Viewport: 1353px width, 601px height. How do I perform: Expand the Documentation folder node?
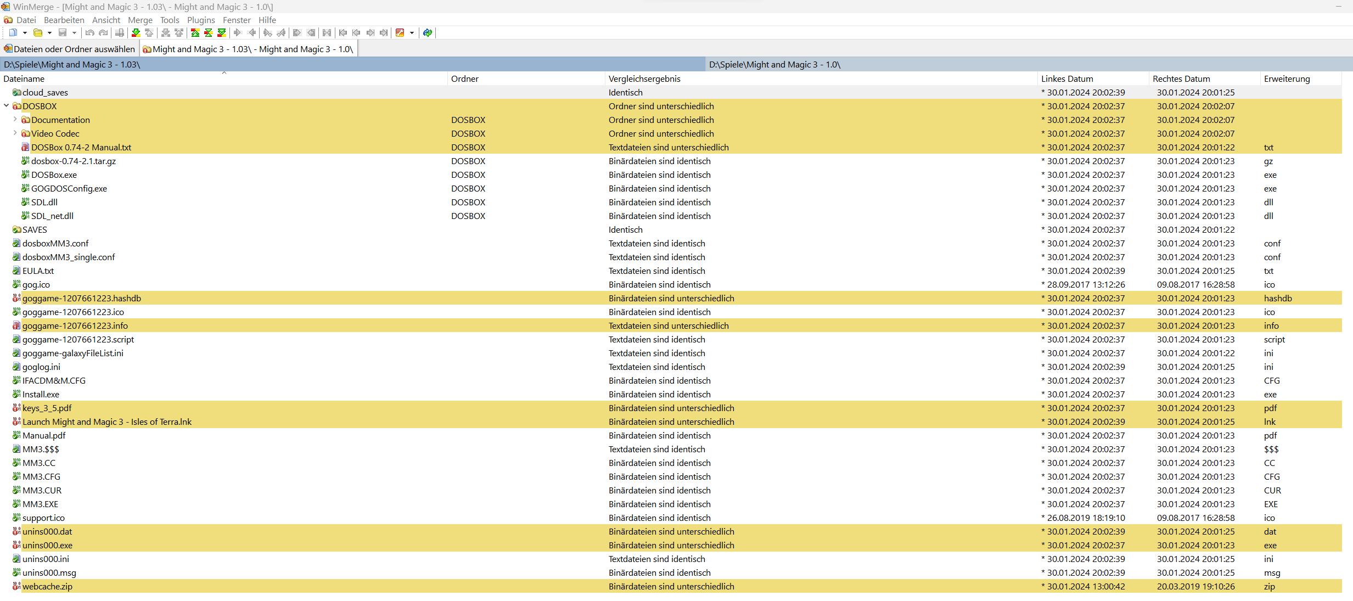point(15,119)
